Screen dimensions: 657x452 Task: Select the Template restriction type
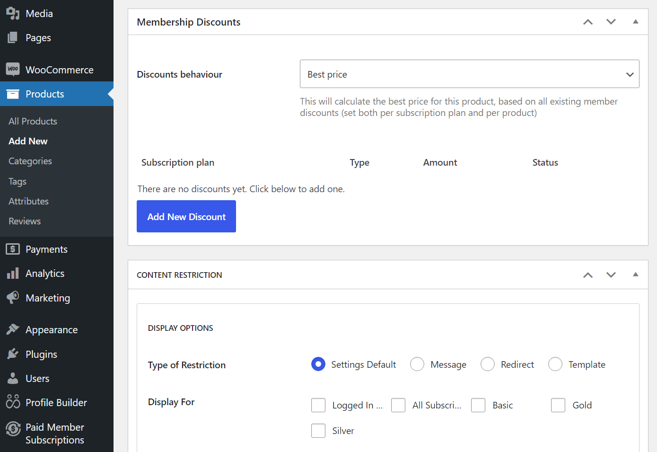click(555, 364)
